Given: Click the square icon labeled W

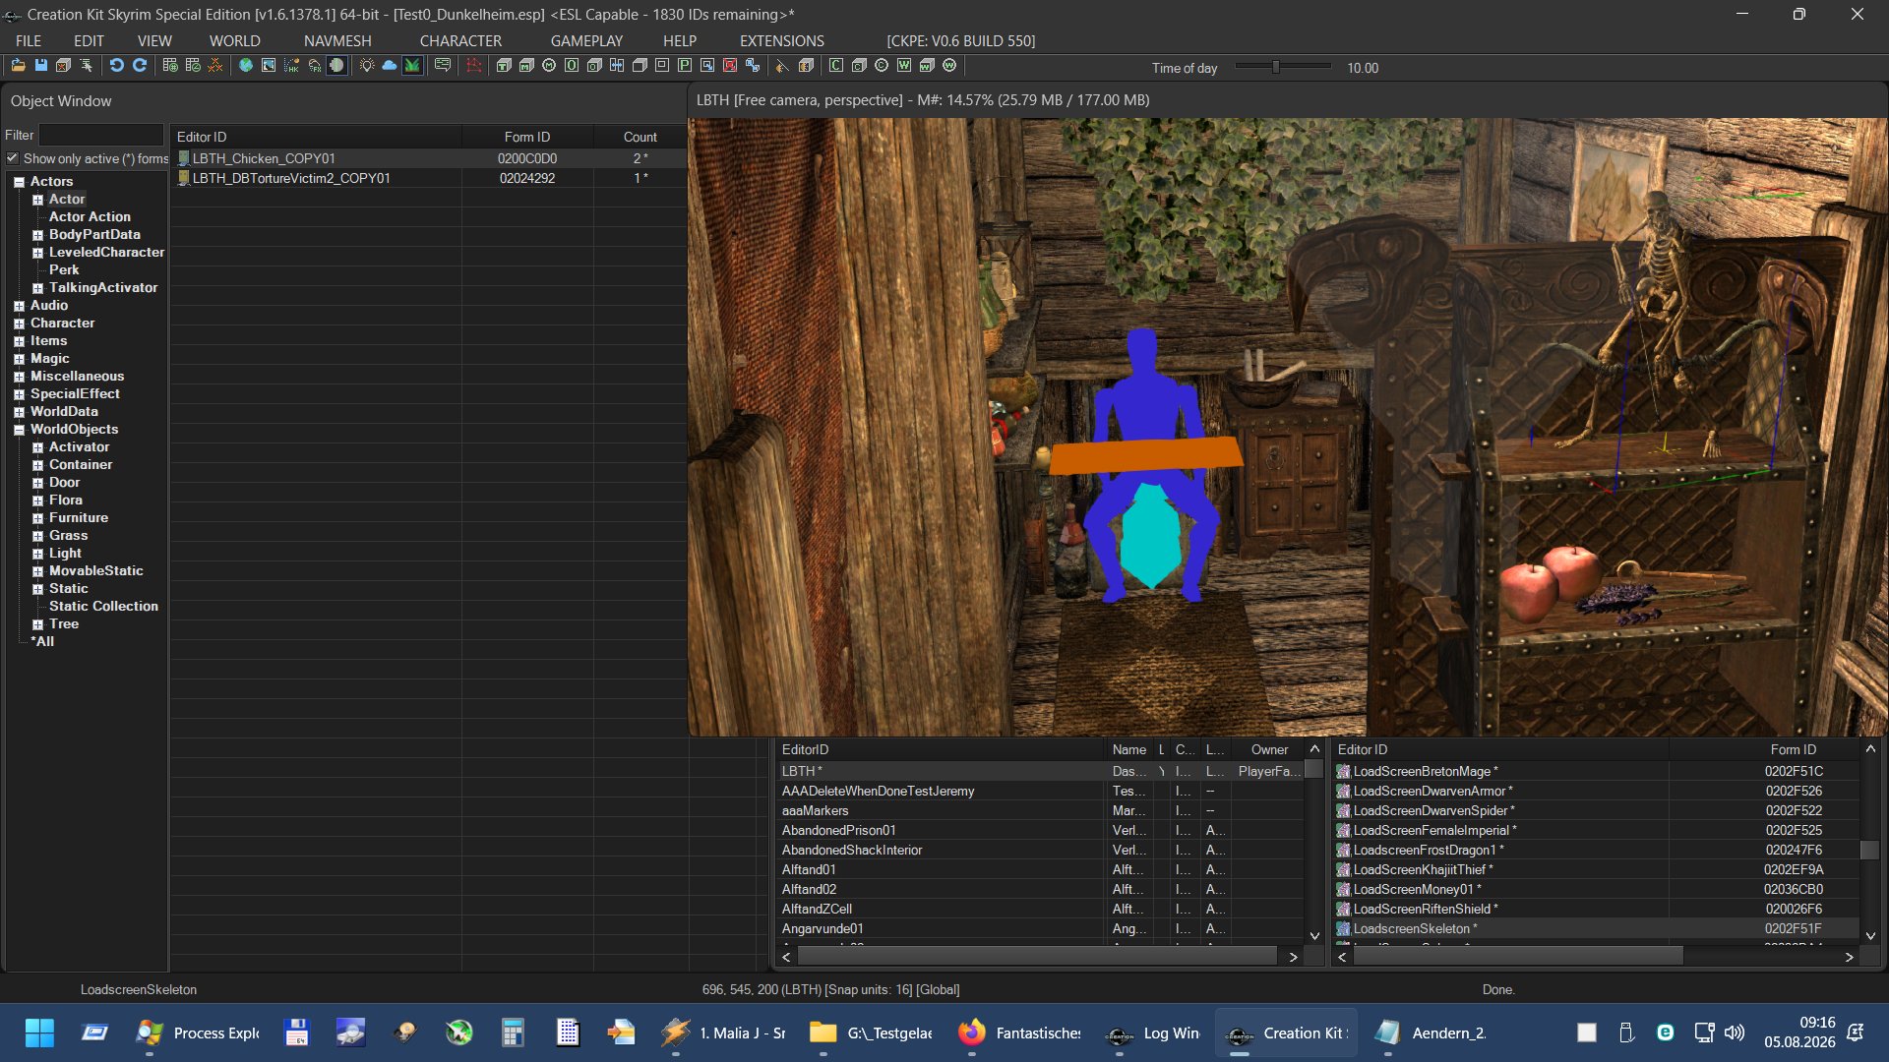Looking at the screenshot, I should (904, 66).
